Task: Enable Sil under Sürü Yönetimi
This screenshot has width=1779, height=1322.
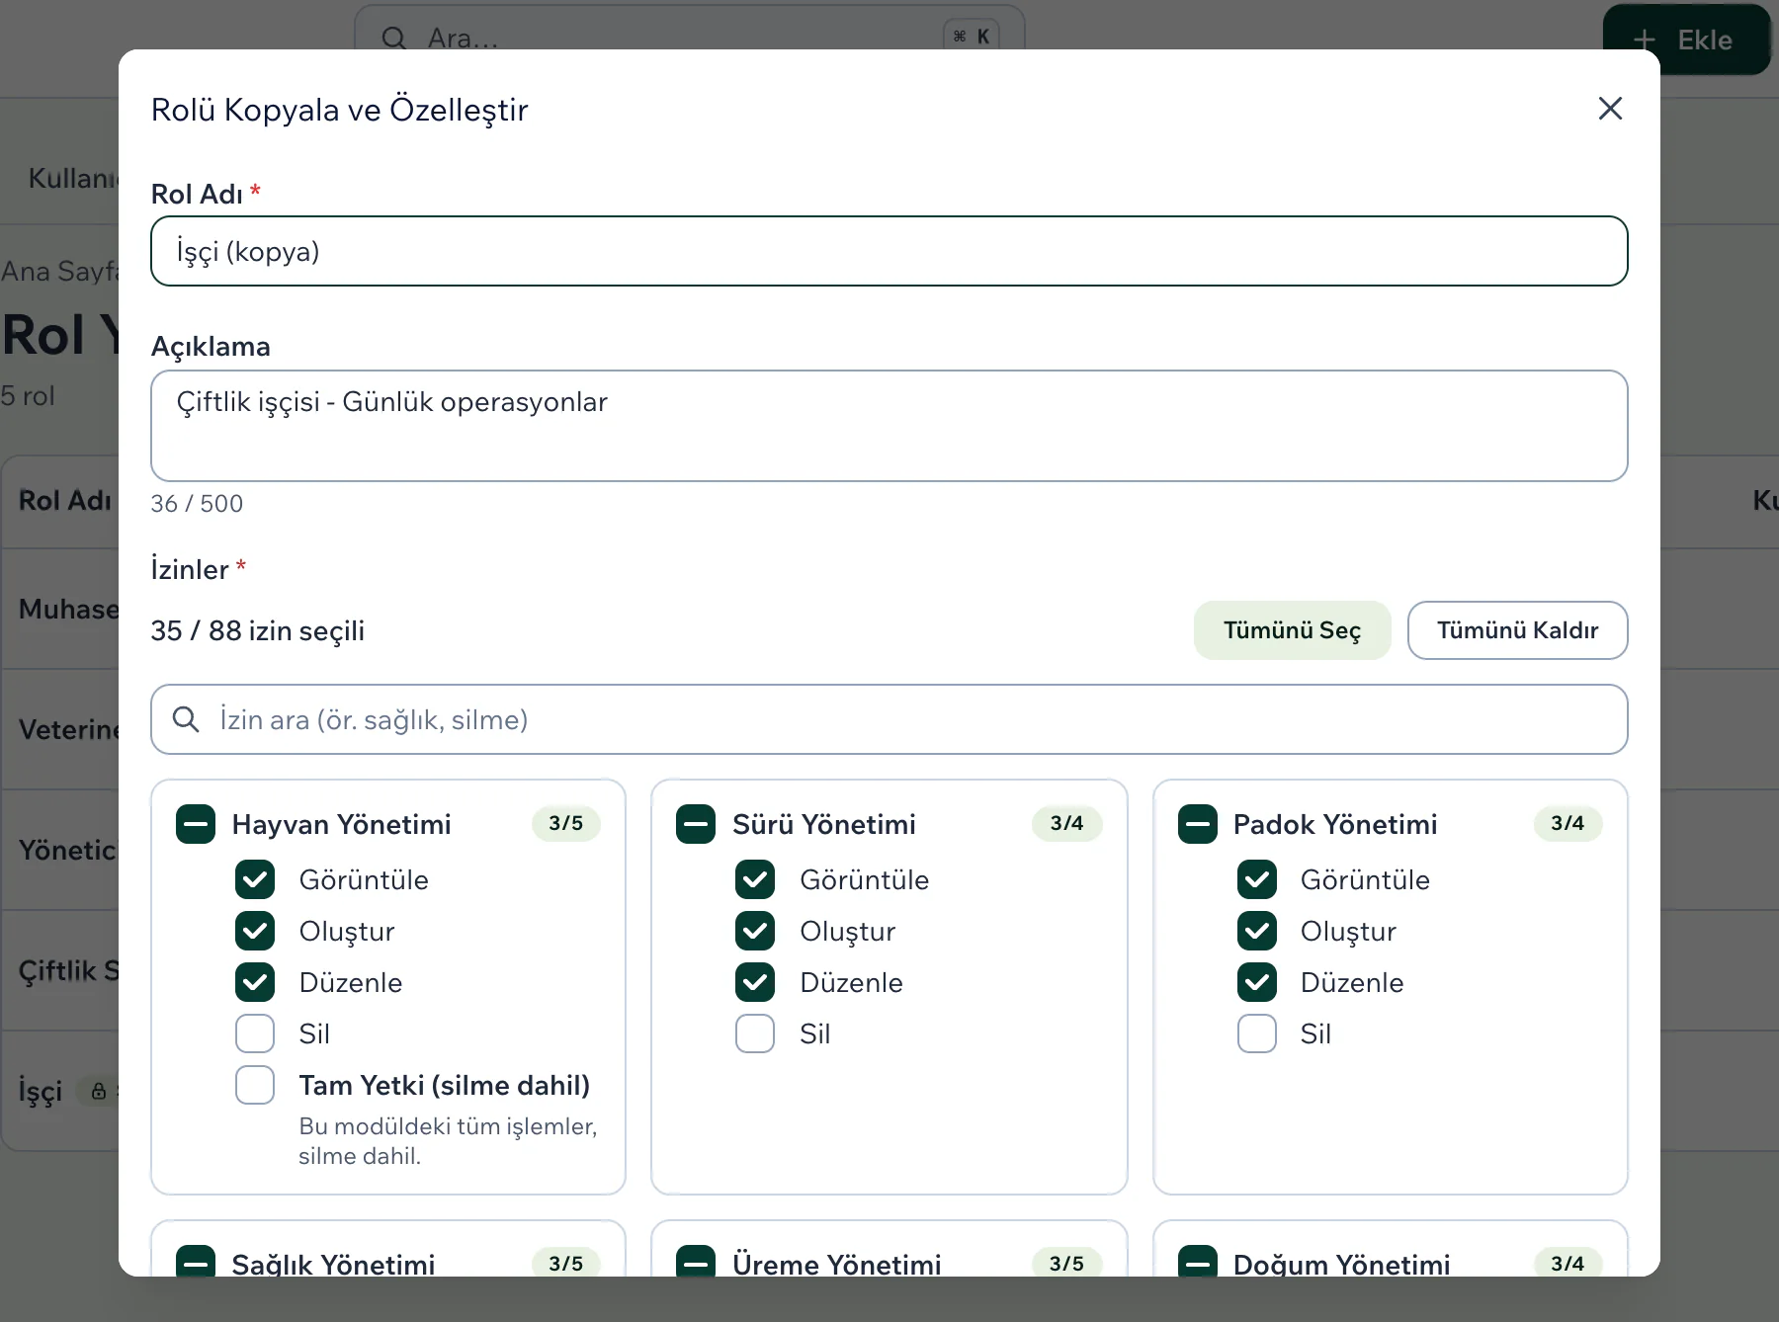Action: 755,1033
